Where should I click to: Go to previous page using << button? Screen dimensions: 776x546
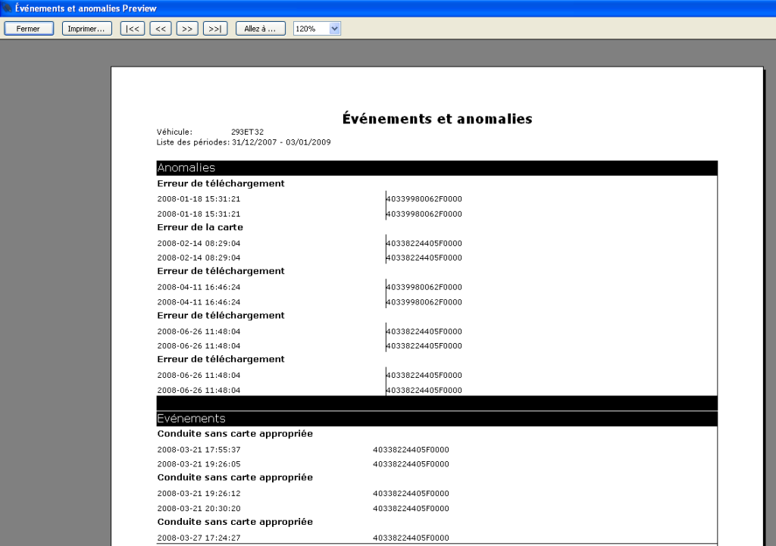tap(161, 29)
